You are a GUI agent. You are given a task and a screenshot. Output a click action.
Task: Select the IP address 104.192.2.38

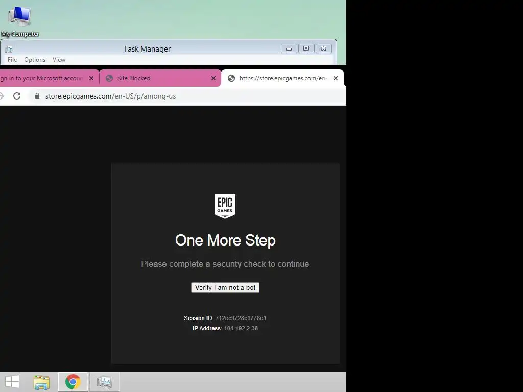click(x=241, y=328)
